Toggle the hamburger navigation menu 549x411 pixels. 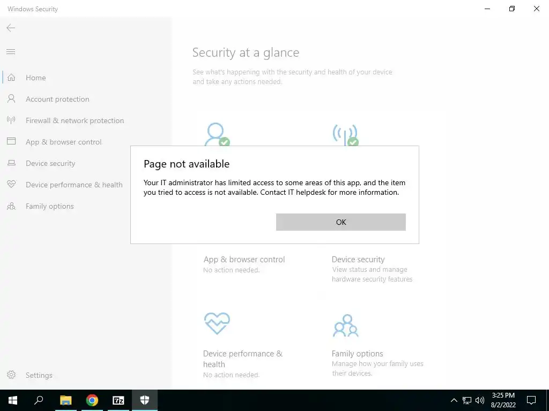click(11, 52)
